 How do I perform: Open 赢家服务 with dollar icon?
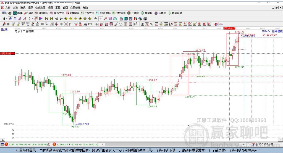pos(175,13)
